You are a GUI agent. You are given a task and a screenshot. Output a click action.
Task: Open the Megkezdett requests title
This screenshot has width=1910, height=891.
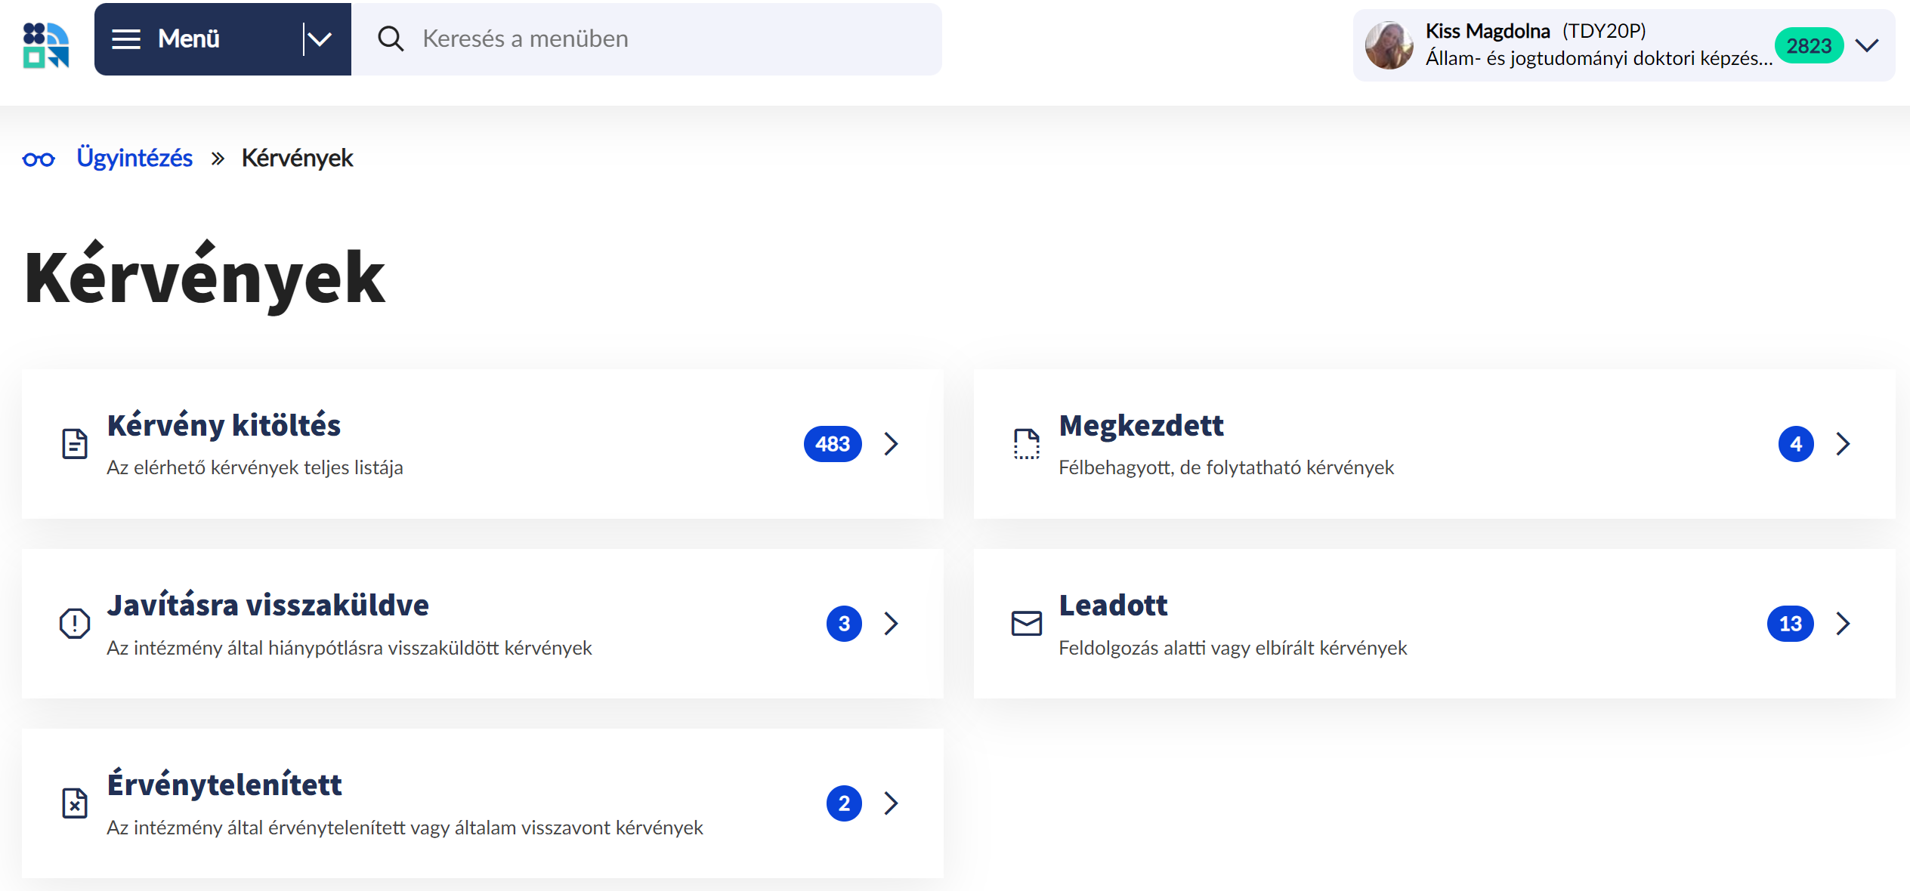[x=1141, y=426]
